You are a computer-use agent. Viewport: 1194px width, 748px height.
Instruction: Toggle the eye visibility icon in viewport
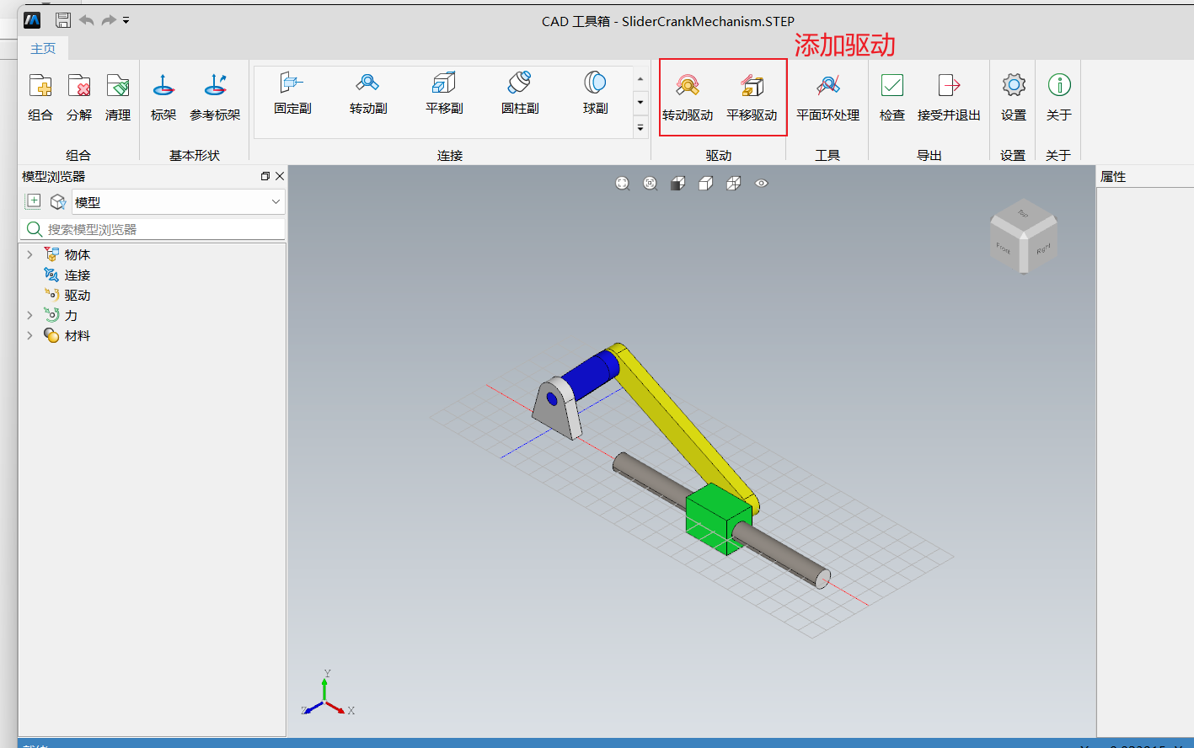click(x=762, y=183)
